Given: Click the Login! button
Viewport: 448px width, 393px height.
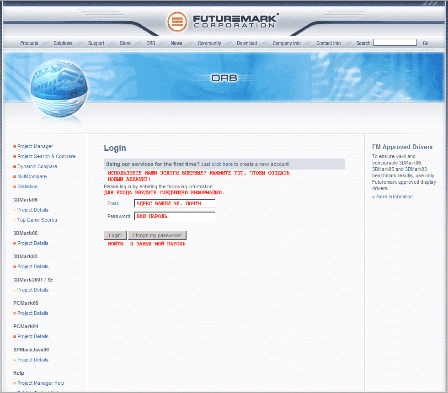Looking at the screenshot, I should (115, 235).
